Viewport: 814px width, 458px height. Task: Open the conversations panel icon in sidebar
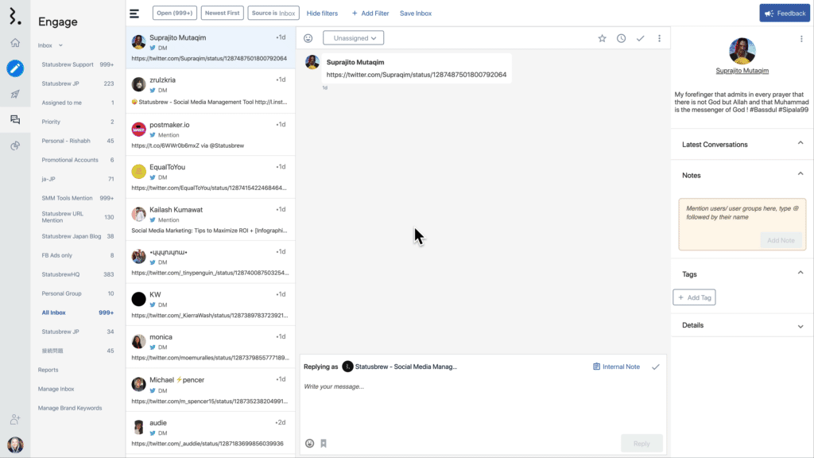14,120
